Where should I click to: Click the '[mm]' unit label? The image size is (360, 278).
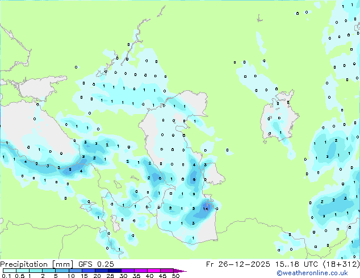[63, 264]
